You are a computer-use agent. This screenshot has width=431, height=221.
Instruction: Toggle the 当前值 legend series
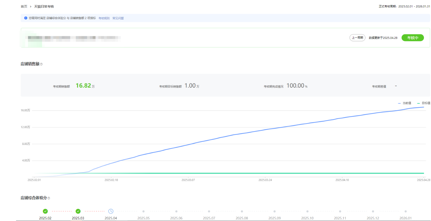pos(405,103)
